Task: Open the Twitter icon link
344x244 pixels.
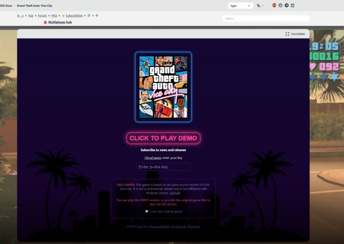Action: coord(281,5)
